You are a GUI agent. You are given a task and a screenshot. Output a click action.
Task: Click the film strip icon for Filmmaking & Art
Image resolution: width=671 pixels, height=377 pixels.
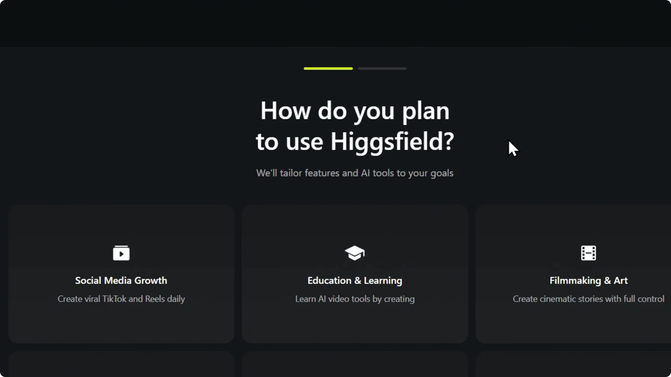click(x=588, y=253)
